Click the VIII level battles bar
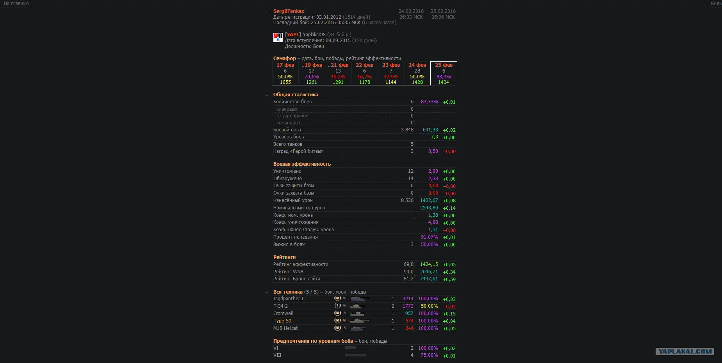Viewport: 722px width, 363px height. point(356,355)
